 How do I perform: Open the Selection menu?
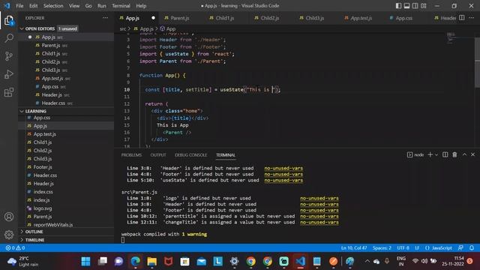pos(53,6)
